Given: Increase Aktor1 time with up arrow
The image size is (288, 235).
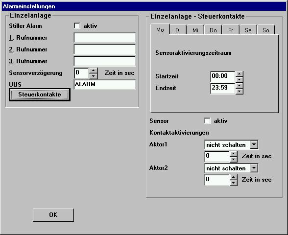Looking at the screenshot, I should pos(233,154).
